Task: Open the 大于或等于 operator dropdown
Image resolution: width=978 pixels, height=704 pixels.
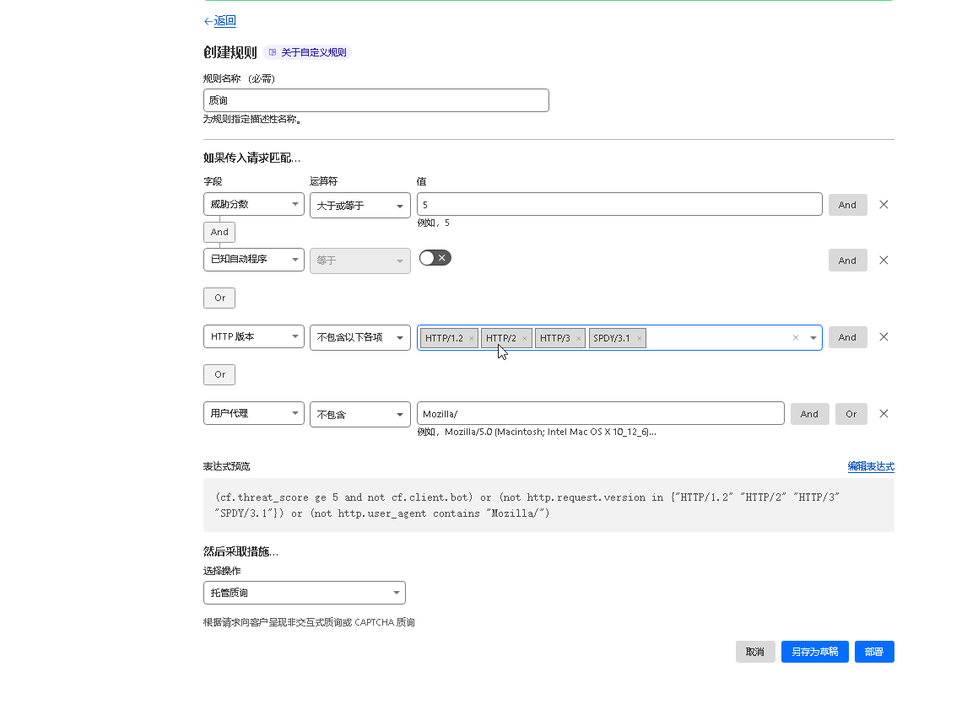Action: click(x=359, y=206)
